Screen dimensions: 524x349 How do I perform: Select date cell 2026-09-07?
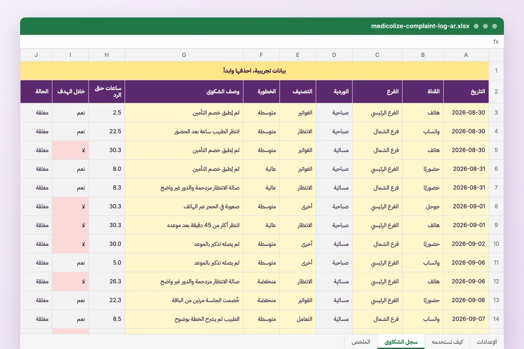tap(466, 319)
